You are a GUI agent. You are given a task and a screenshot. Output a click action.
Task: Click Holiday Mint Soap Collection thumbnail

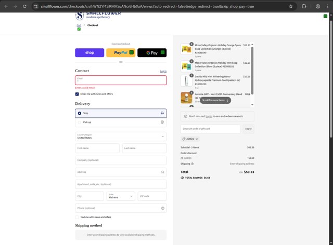pos(186,66)
